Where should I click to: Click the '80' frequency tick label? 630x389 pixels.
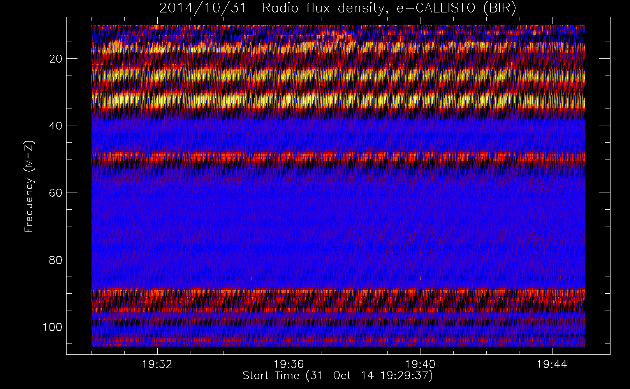tap(56, 260)
